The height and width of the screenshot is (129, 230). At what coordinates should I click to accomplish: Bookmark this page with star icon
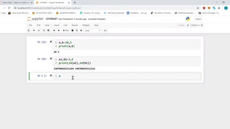coord(198,8)
